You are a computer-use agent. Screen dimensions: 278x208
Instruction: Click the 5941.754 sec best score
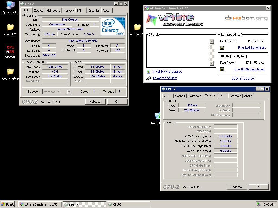click(255, 63)
